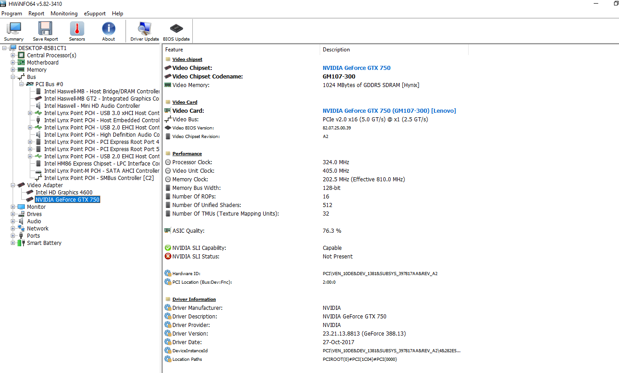Expand the Monitor node
This screenshot has width=619, height=373.
click(x=13, y=207)
